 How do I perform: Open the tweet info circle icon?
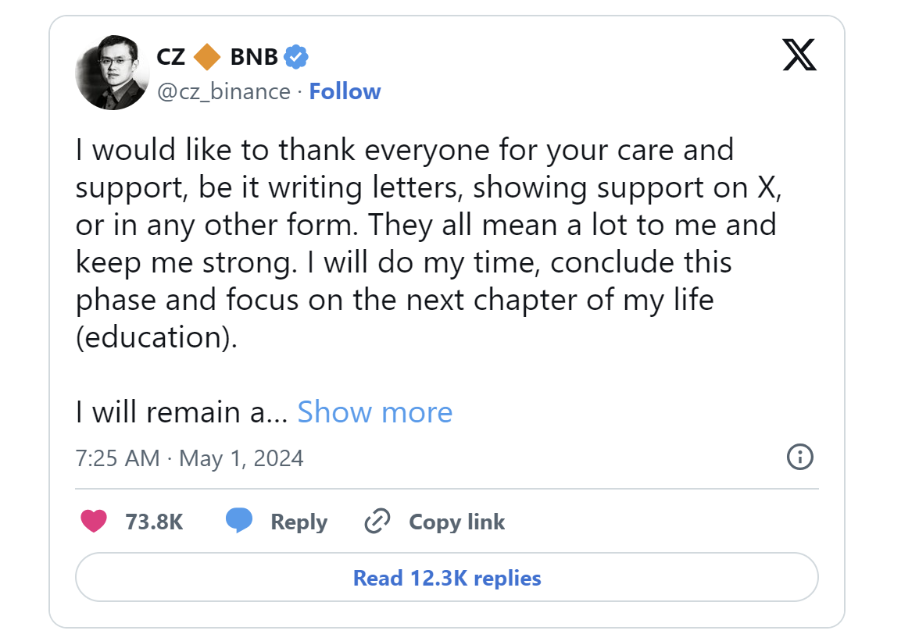(x=799, y=457)
